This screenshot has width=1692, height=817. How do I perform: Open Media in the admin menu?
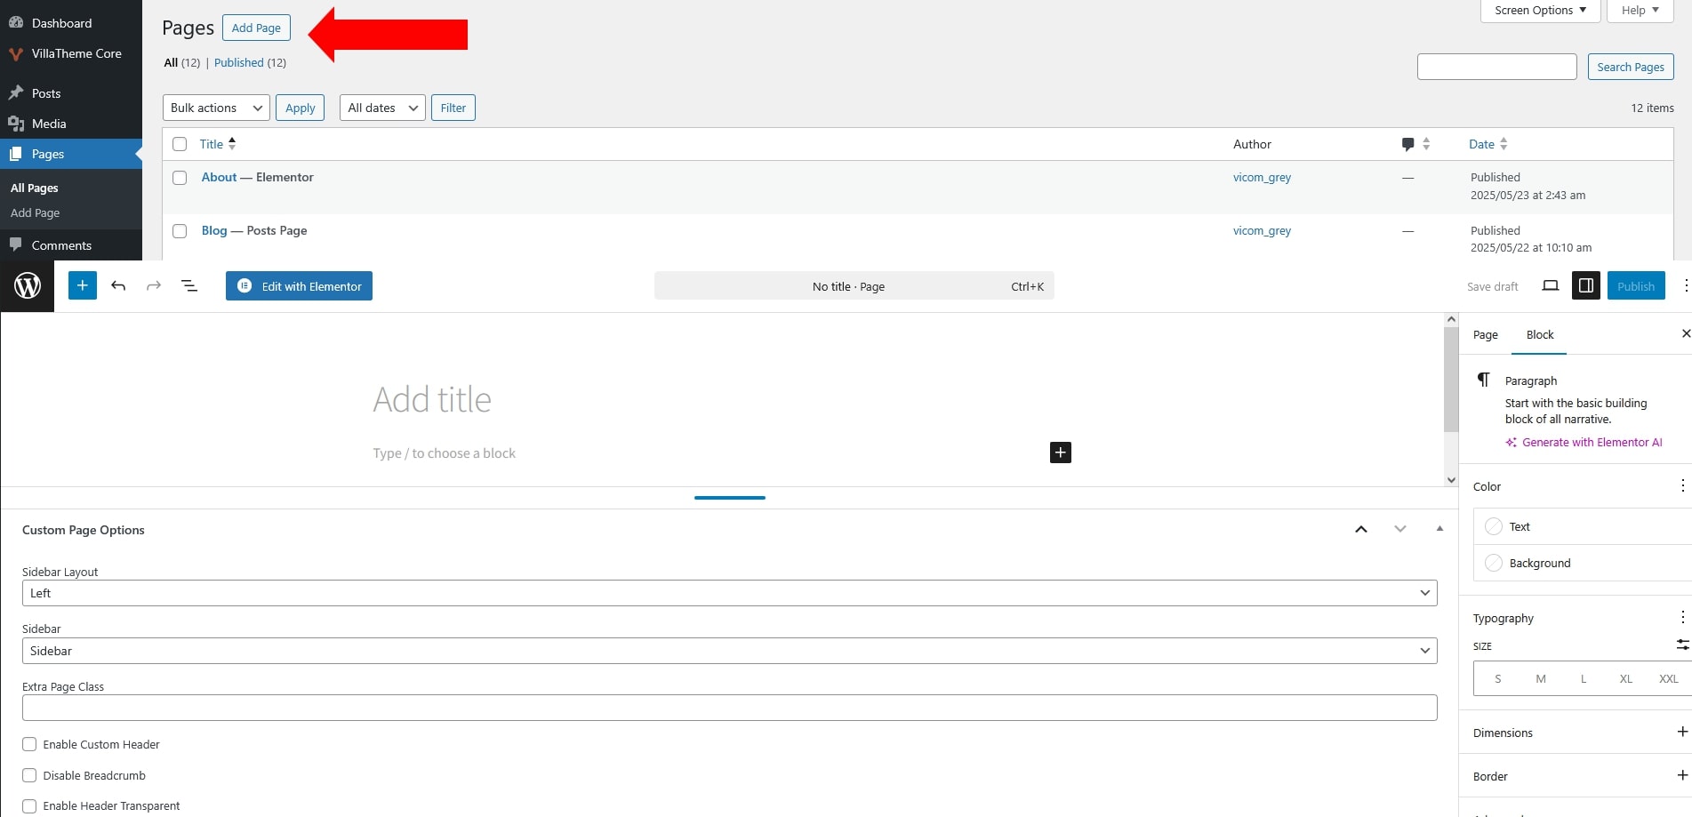click(x=49, y=124)
